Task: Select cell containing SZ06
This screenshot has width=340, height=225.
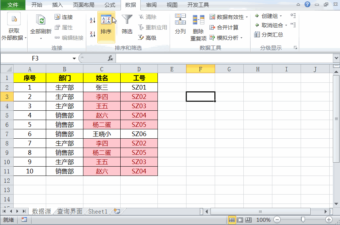Action: (x=139, y=134)
